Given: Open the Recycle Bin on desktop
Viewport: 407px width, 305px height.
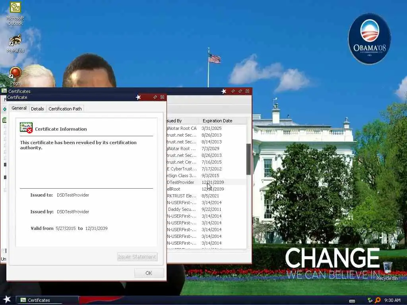Looking at the screenshot, I should point(387,271).
